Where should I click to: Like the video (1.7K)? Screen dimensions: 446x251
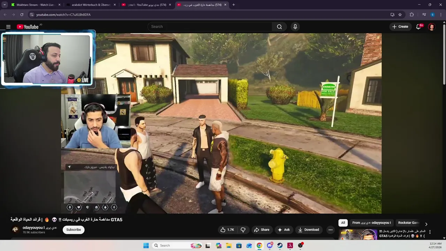point(227,230)
